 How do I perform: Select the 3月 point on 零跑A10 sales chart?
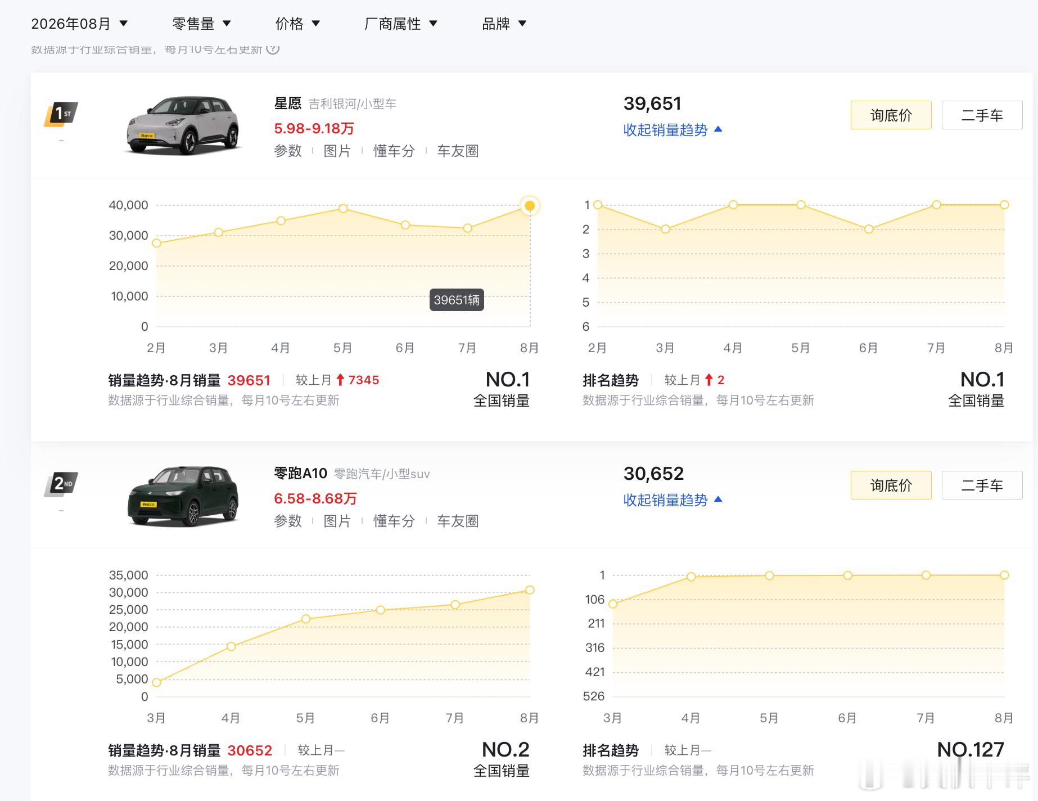[x=157, y=682]
